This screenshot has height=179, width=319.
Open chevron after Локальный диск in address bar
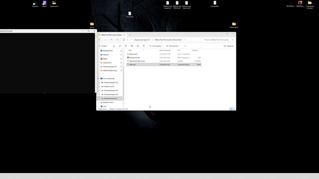[x=152, y=40]
